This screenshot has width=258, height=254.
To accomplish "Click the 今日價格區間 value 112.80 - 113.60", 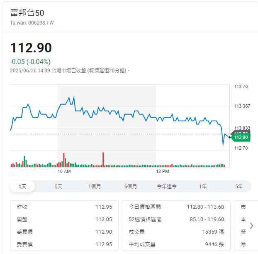I will (x=205, y=207).
